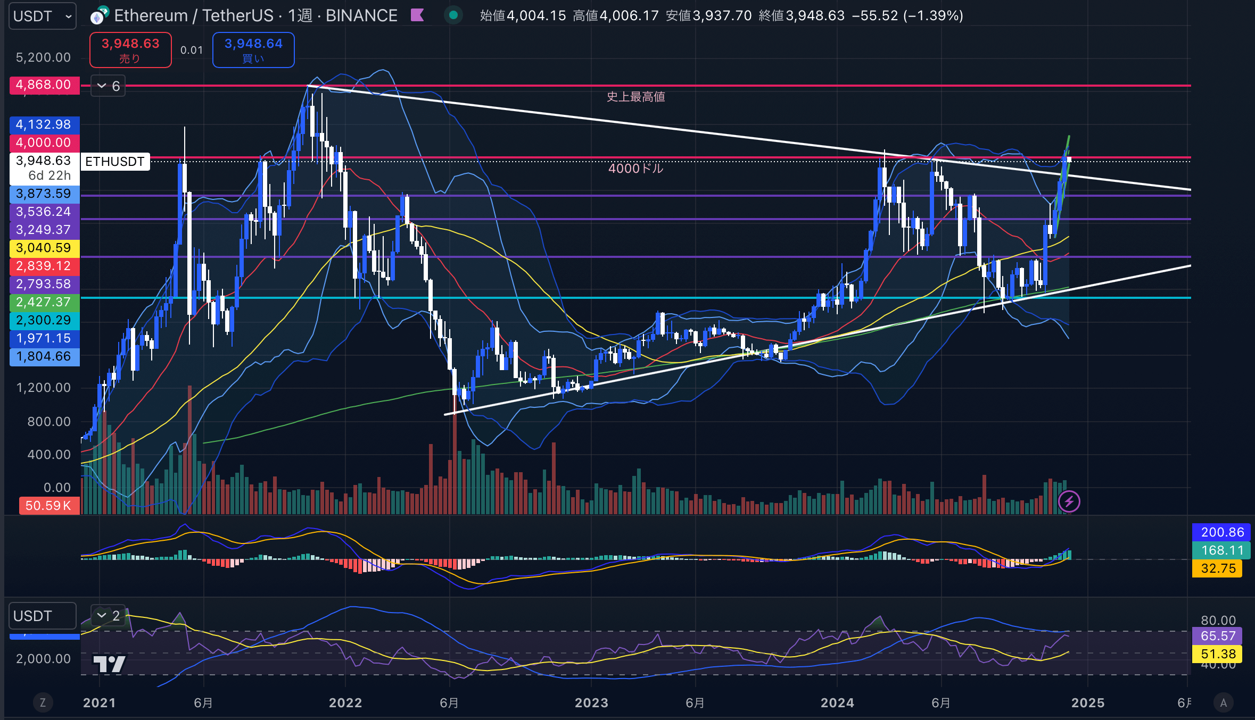Click the ETHUSDT symbol tag on chart
Image resolution: width=1255 pixels, height=720 pixels.
coord(115,162)
